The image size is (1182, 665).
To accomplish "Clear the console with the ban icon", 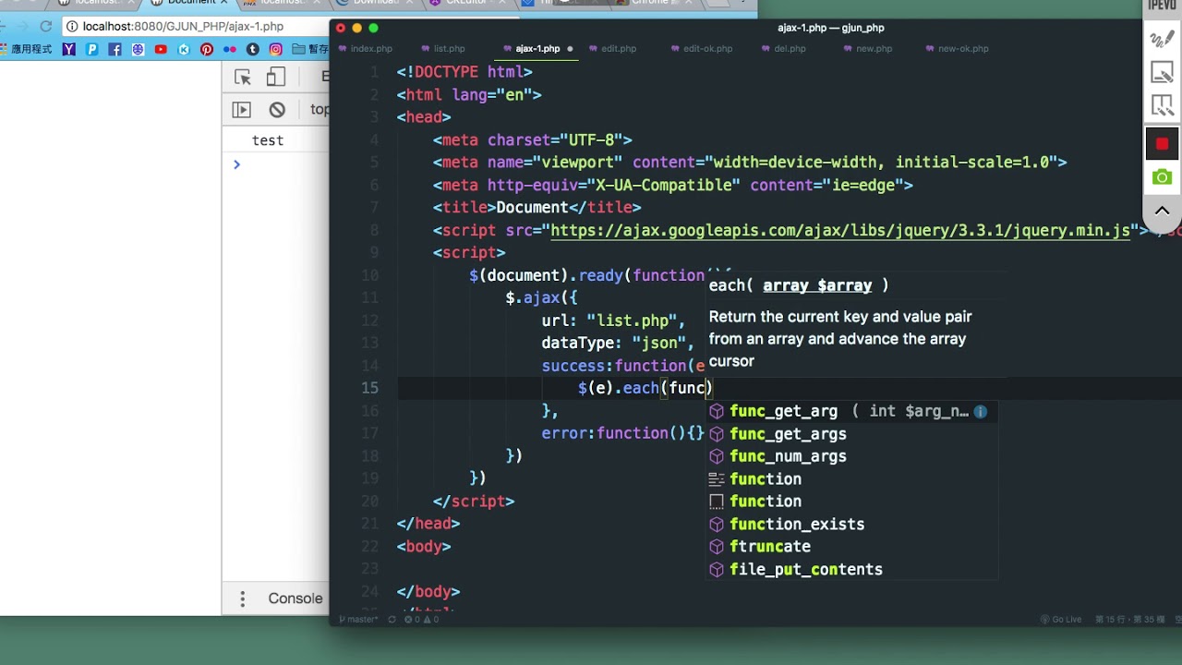I will (277, 109).
